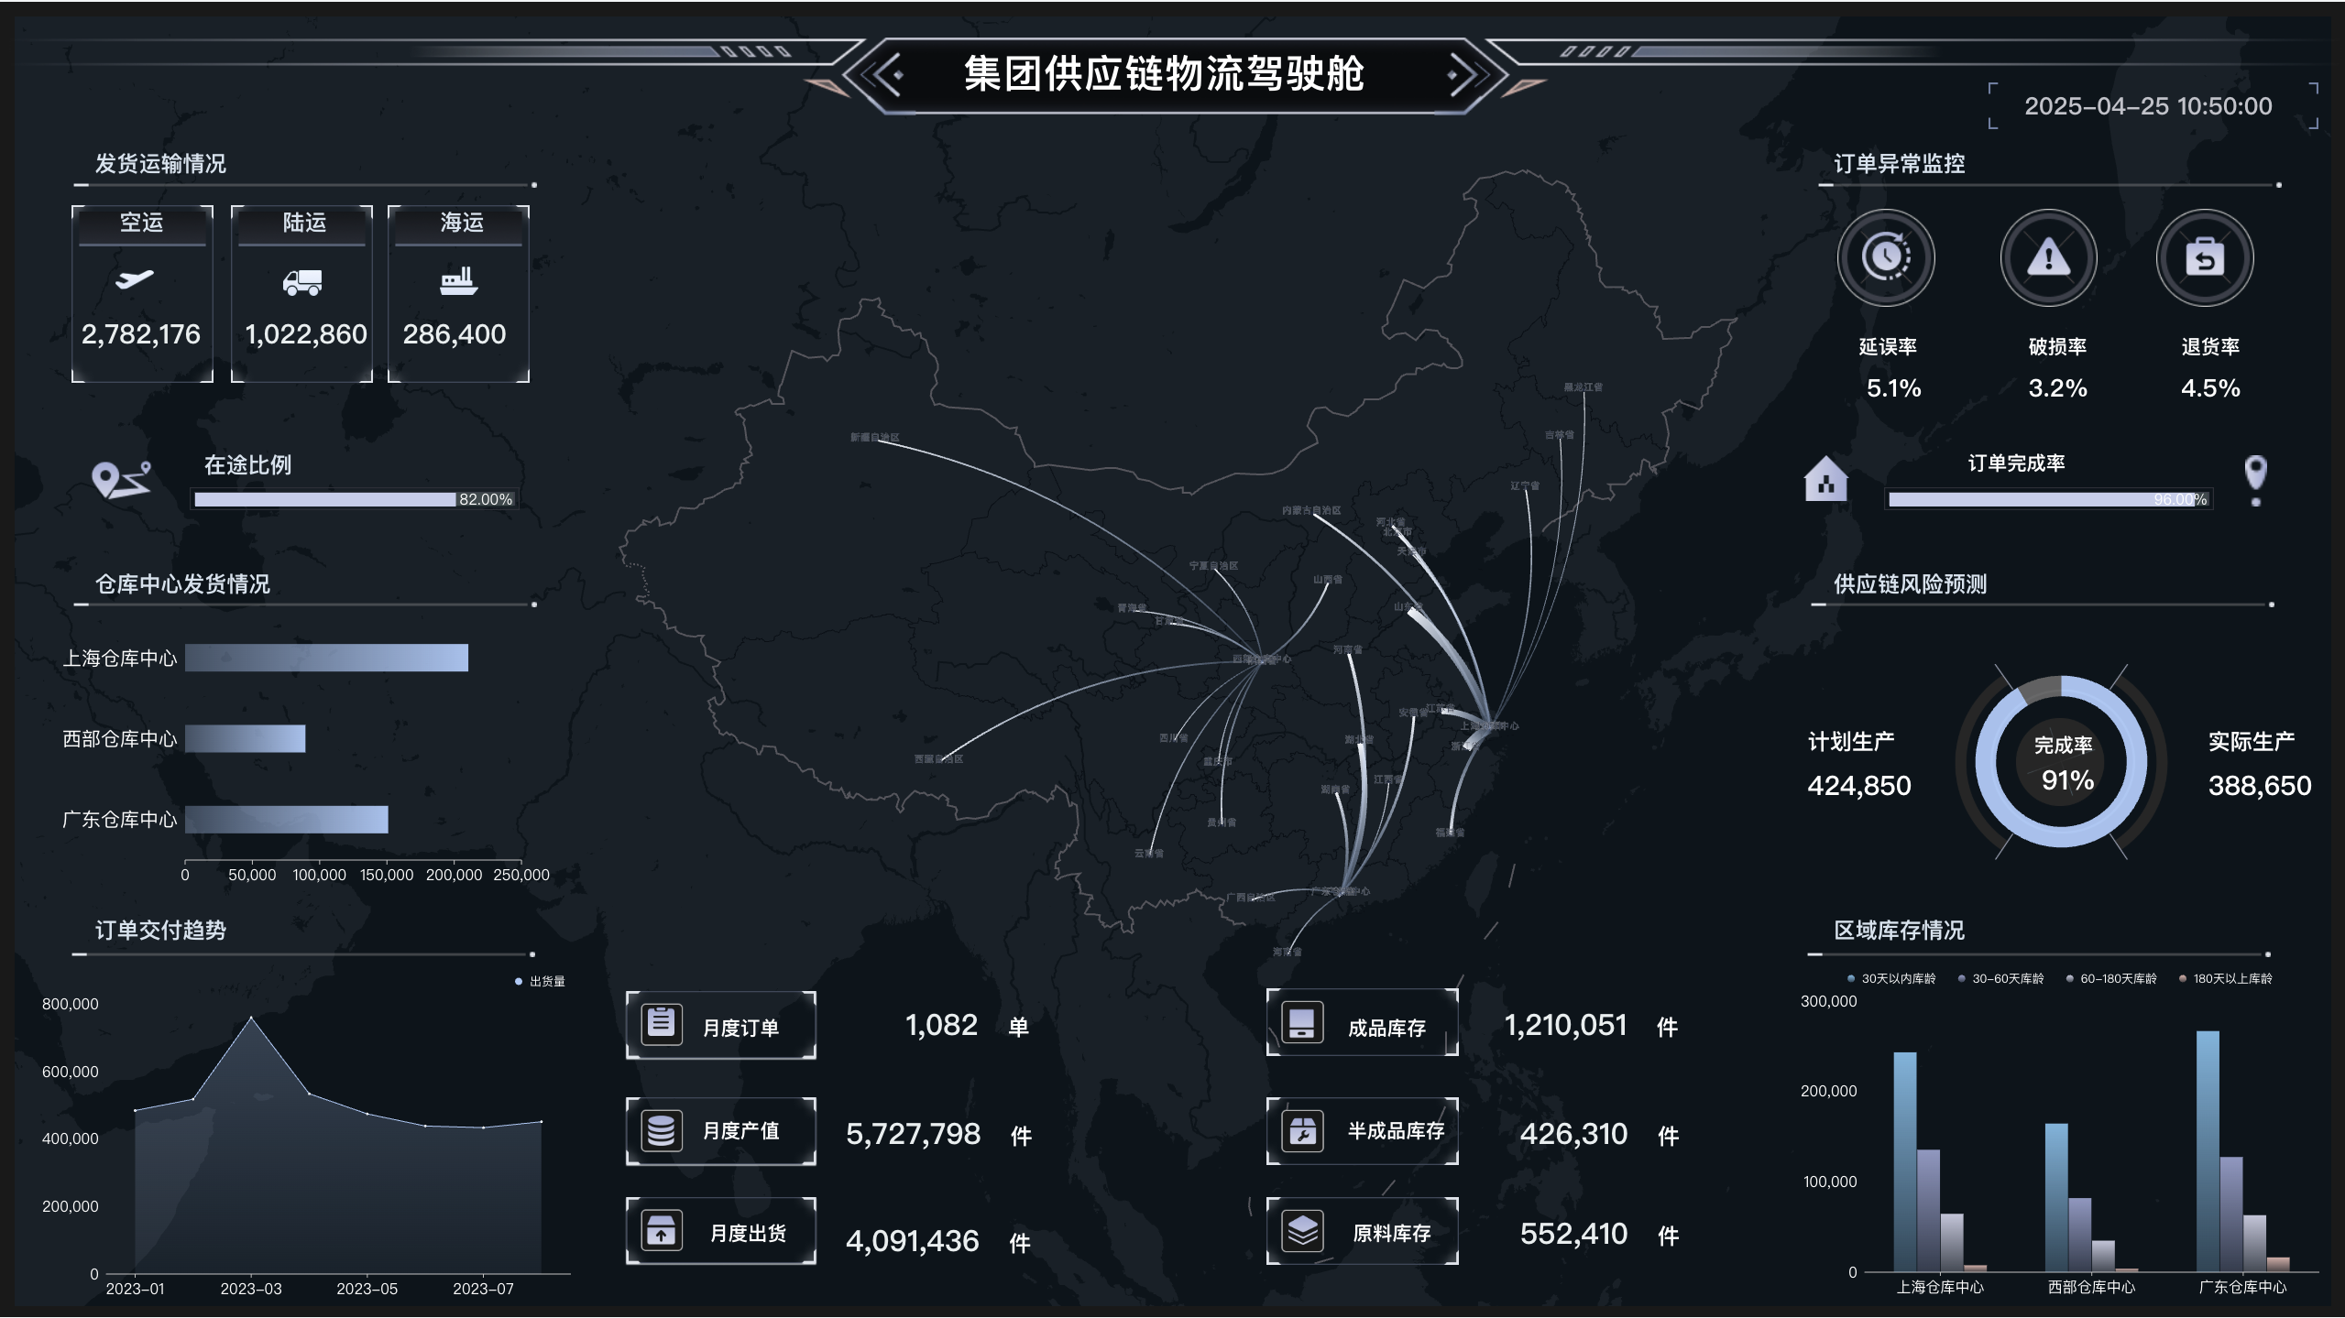The image size is (2345, 1318).
Task: Click the delay rate clock icon
Action: tap(1886, 257)
